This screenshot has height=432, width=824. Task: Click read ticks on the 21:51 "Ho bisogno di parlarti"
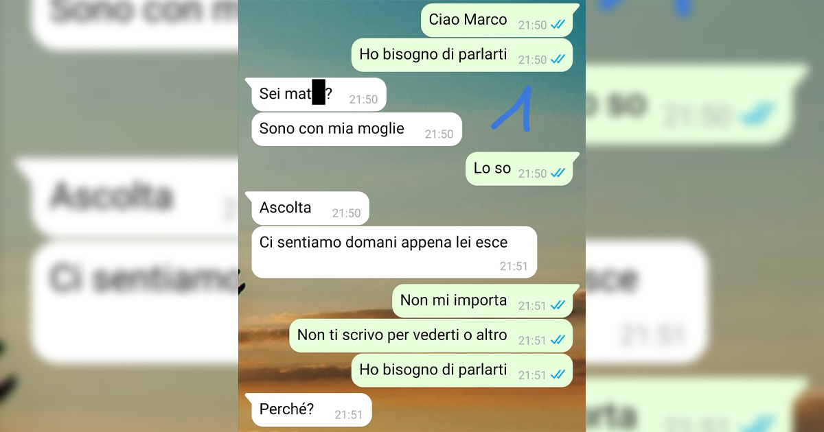point(558,374)
